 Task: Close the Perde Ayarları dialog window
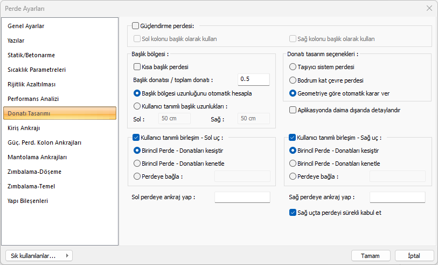click(x=429, y=8)
